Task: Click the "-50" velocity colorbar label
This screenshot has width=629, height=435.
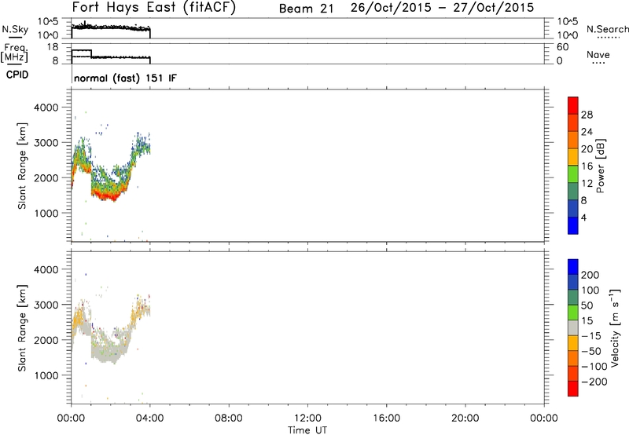Action: tap(591, 351)
